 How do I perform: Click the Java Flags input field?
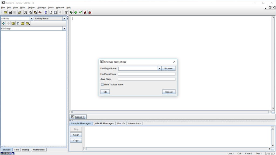coord(146,79)
